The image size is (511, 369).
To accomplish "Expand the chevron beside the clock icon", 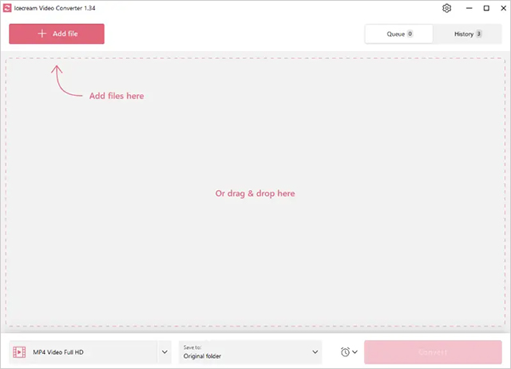I will click(355, 352).
